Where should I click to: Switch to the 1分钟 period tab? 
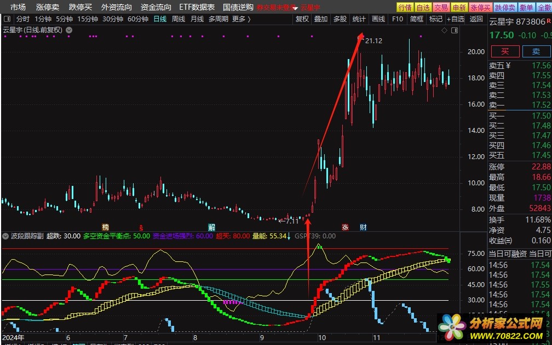point(43,19)
